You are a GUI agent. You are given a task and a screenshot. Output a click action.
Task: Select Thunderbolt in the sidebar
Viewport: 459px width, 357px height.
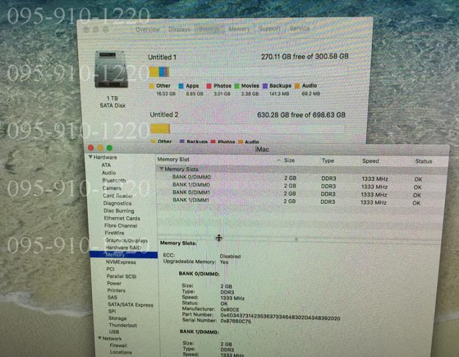click(123, 325)
